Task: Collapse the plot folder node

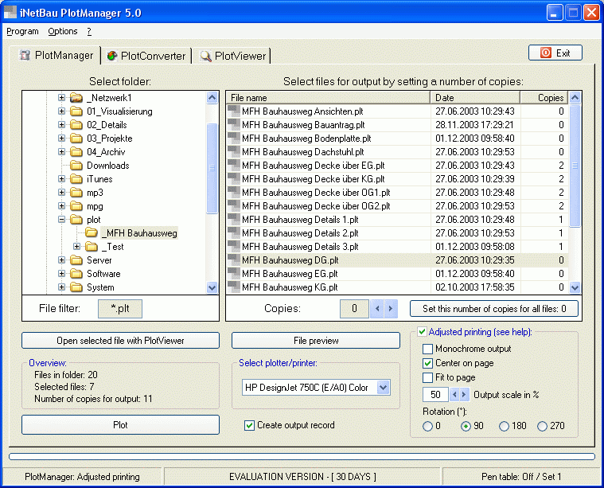Action: tap(61, 220)
